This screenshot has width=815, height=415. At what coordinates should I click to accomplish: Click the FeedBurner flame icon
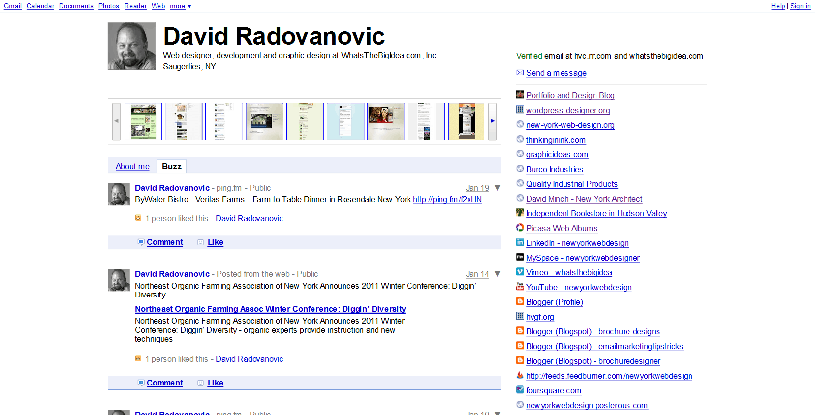(x=520, y=375)
